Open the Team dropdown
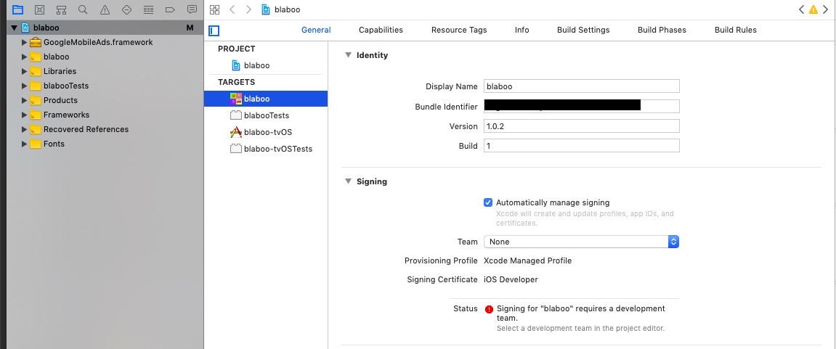 (x=581, y=242)
